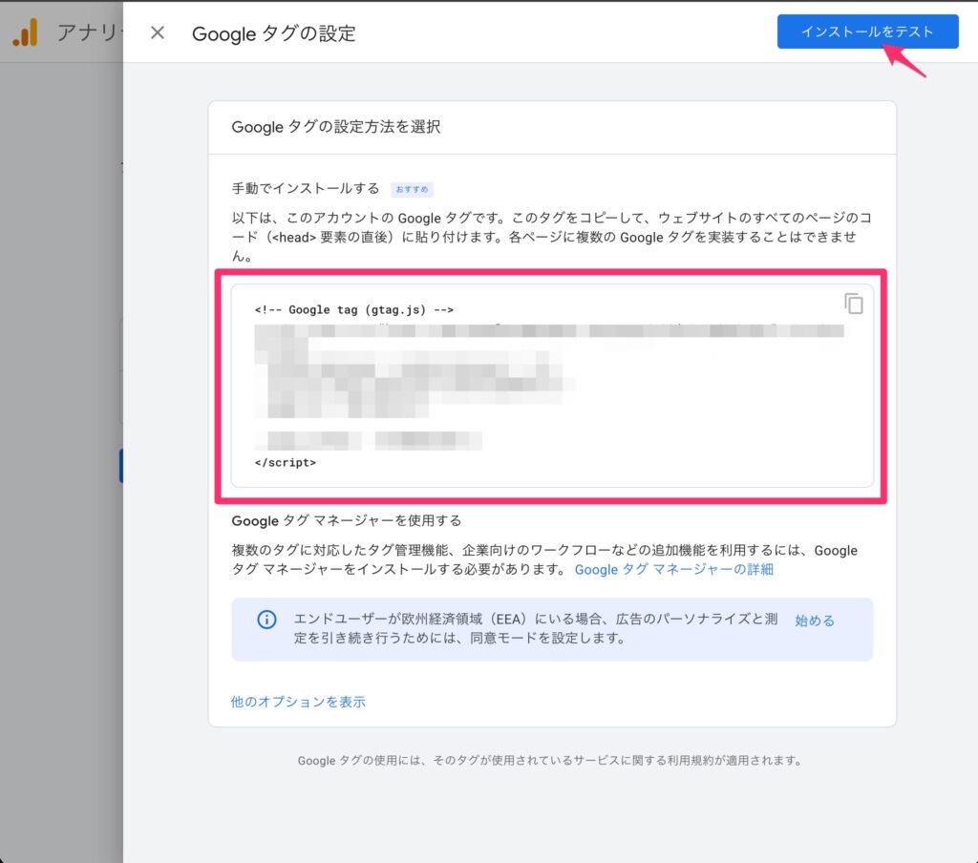
Task: Click the Google タグの設定 panel title
Action: [273, 33]
